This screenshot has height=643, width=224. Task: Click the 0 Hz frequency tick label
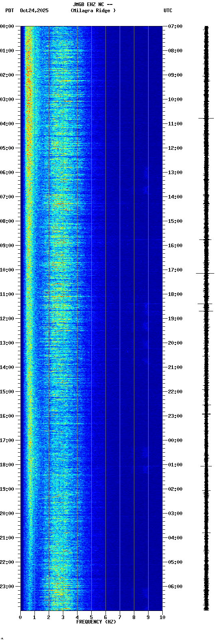tap(20, 617)
